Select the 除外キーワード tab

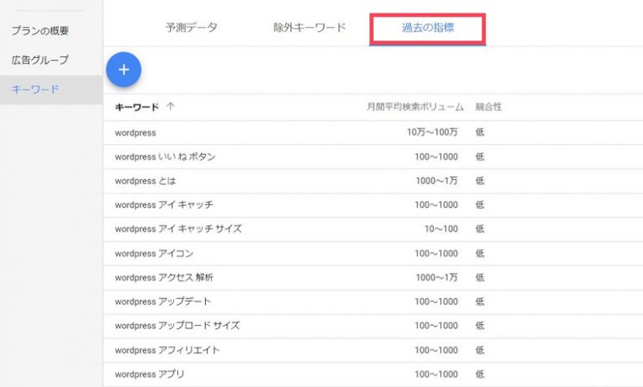[309, 28]
